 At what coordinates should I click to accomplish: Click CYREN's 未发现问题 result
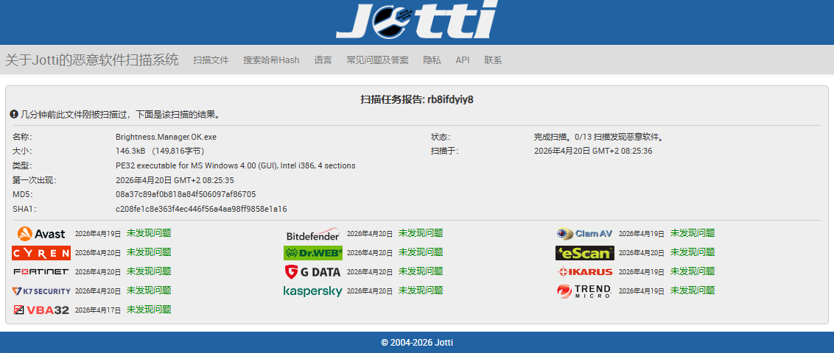[149, 252]
